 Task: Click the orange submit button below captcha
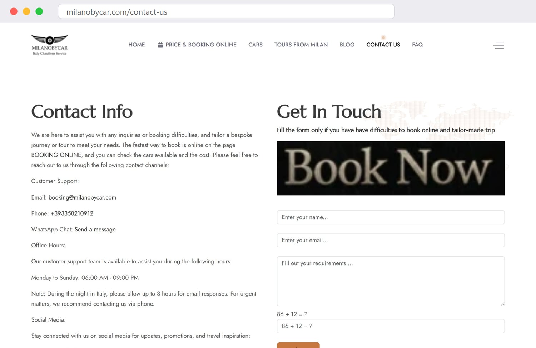click(298, 345)
